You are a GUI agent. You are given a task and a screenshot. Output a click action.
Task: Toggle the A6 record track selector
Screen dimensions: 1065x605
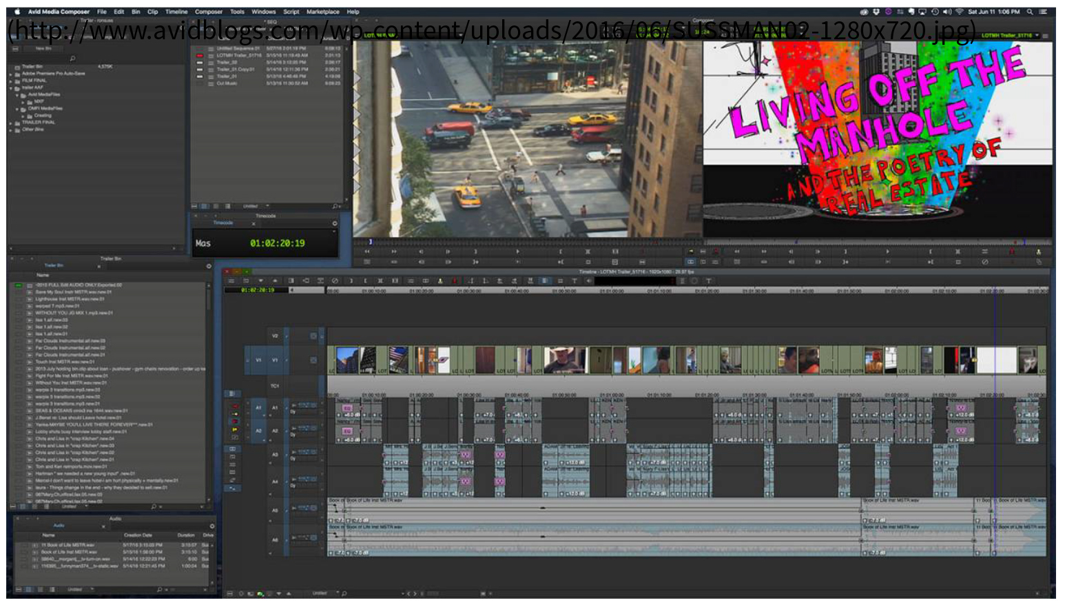(274, 540)
